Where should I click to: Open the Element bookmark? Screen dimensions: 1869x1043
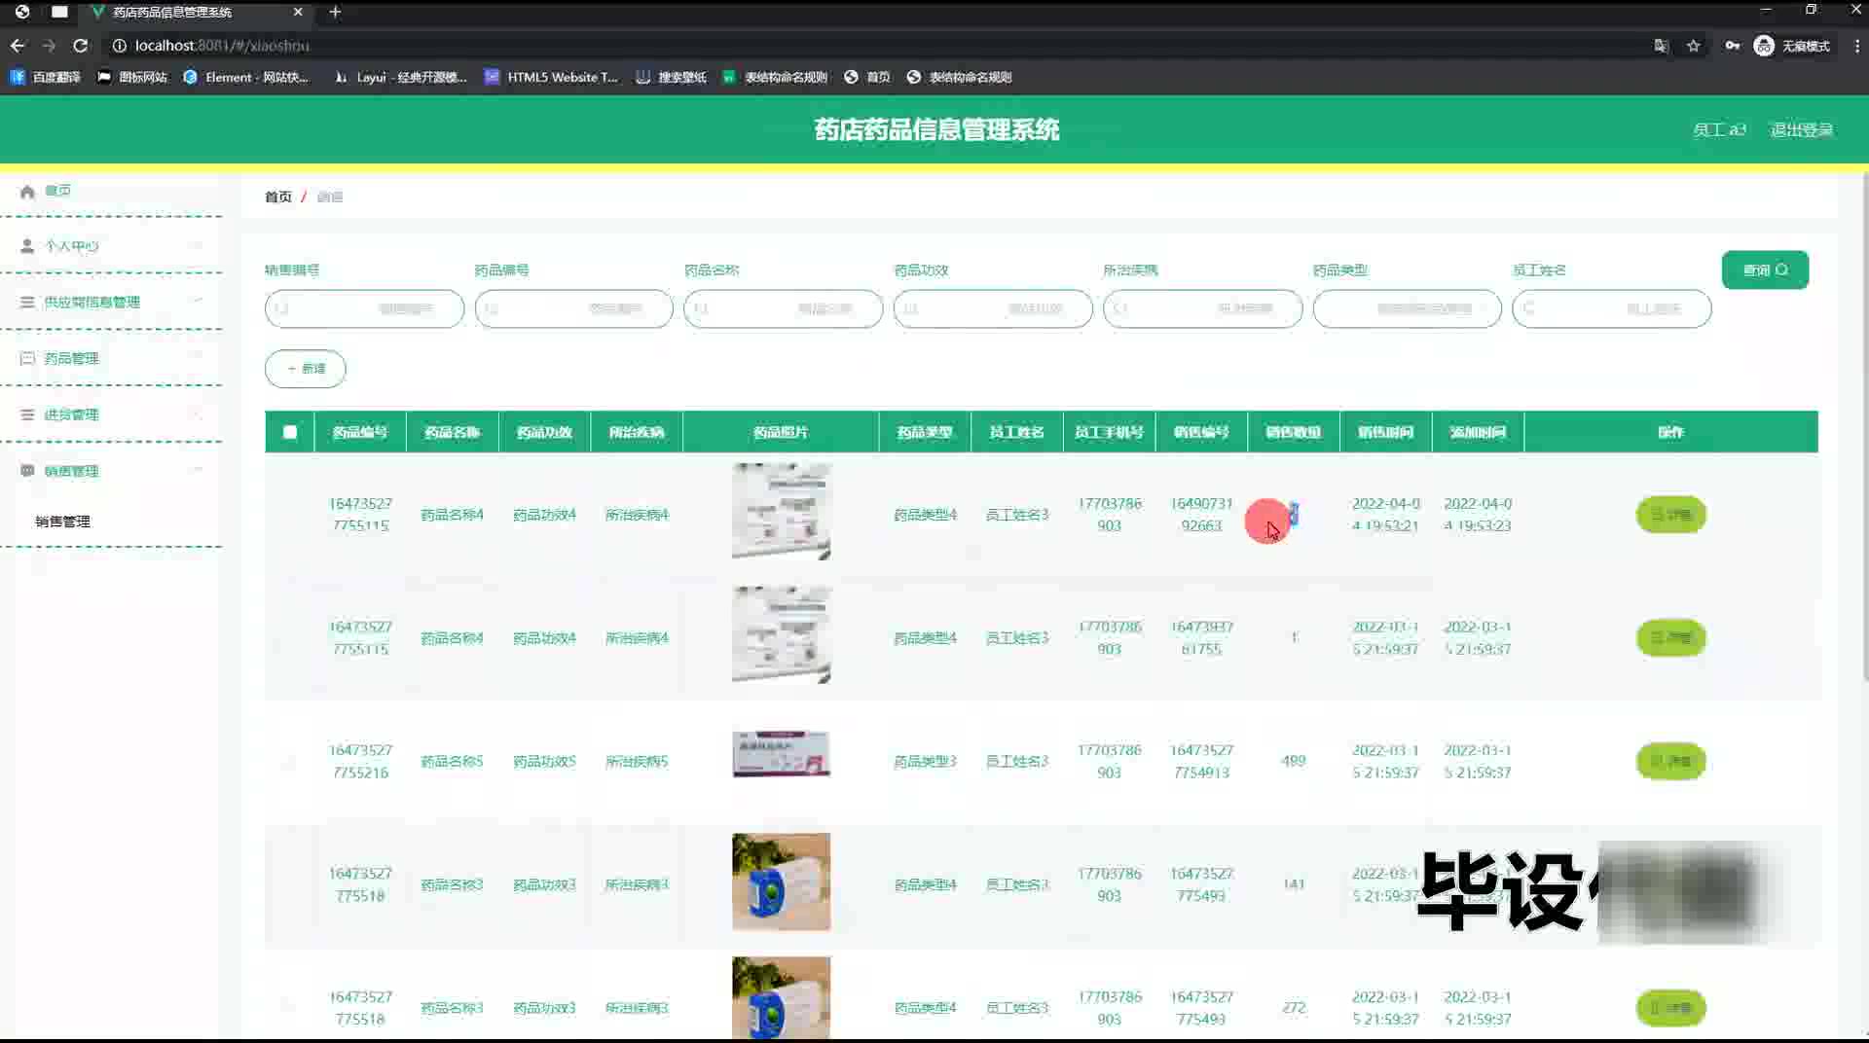pos(246,77)
